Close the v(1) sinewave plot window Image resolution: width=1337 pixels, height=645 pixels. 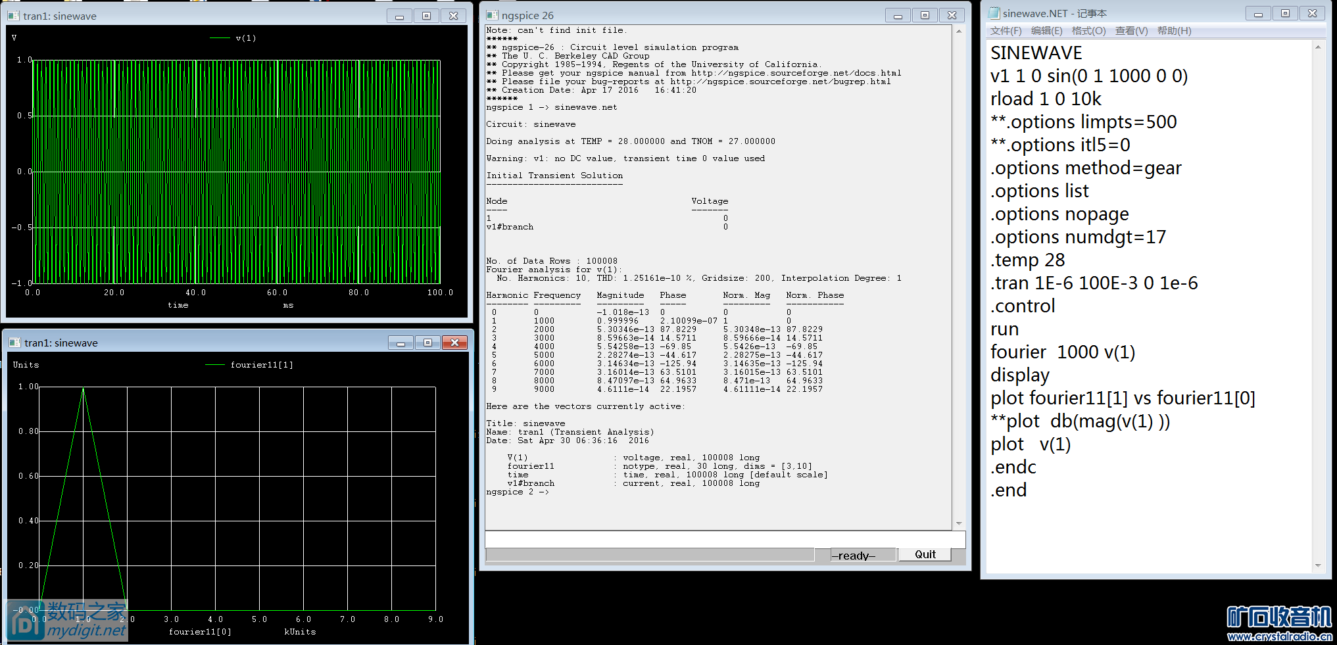[x=453, y=16]
